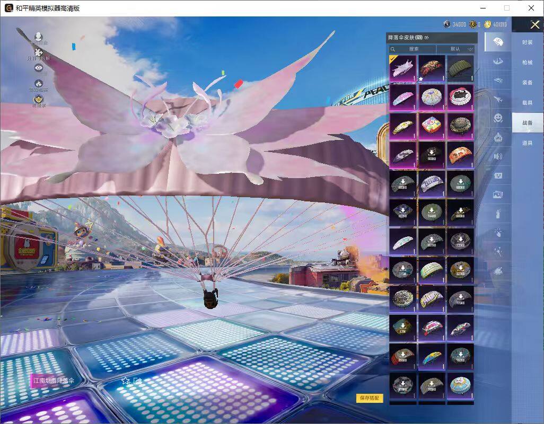Click the middle badge currency icon

tap(472, 24)
